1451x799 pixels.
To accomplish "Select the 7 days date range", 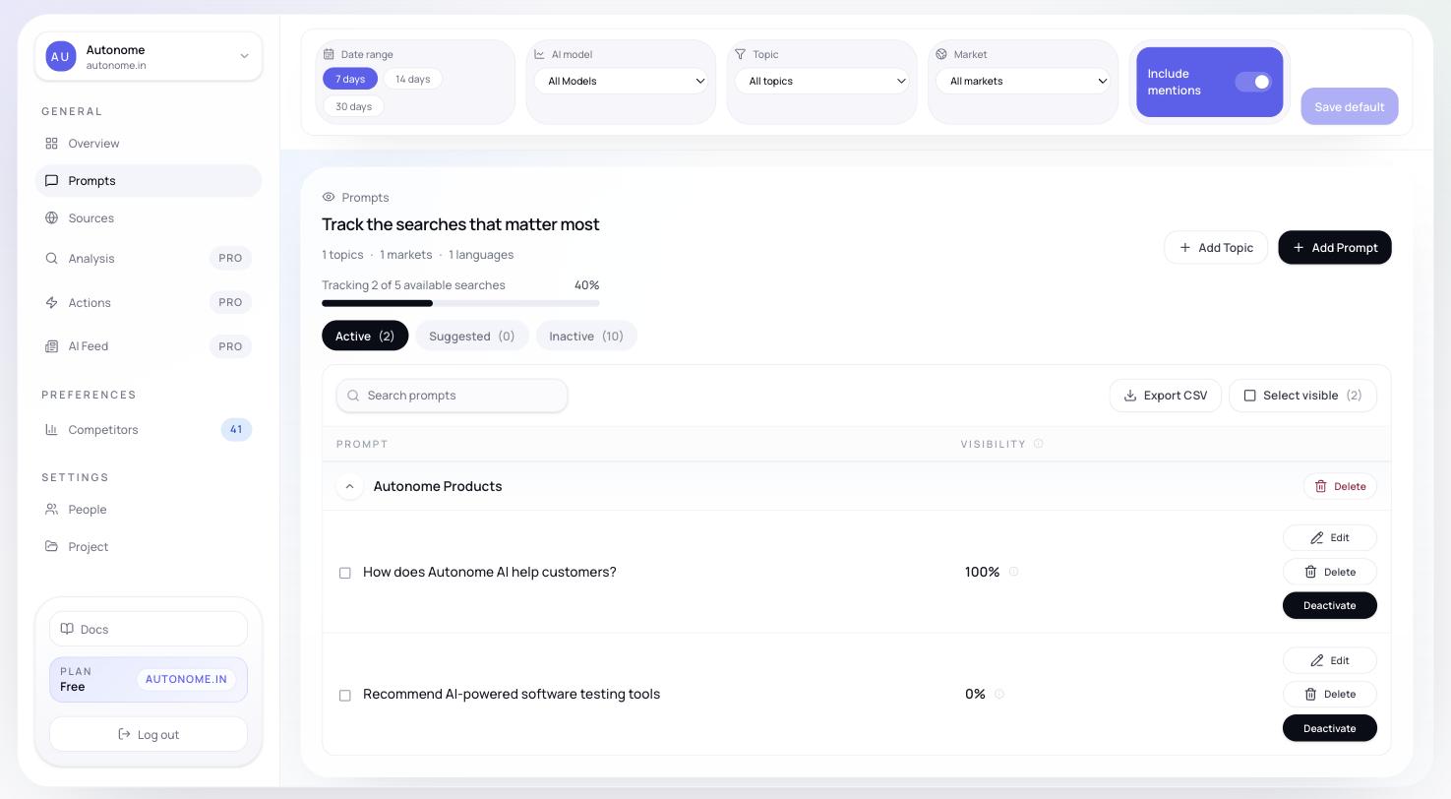I will [x=350, y=79].
